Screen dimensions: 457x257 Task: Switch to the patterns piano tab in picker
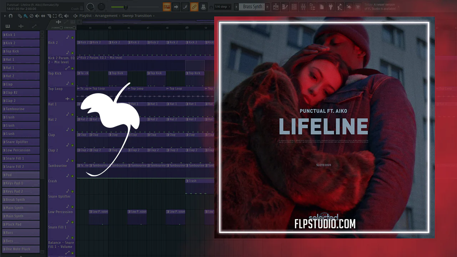pos(8,26)
